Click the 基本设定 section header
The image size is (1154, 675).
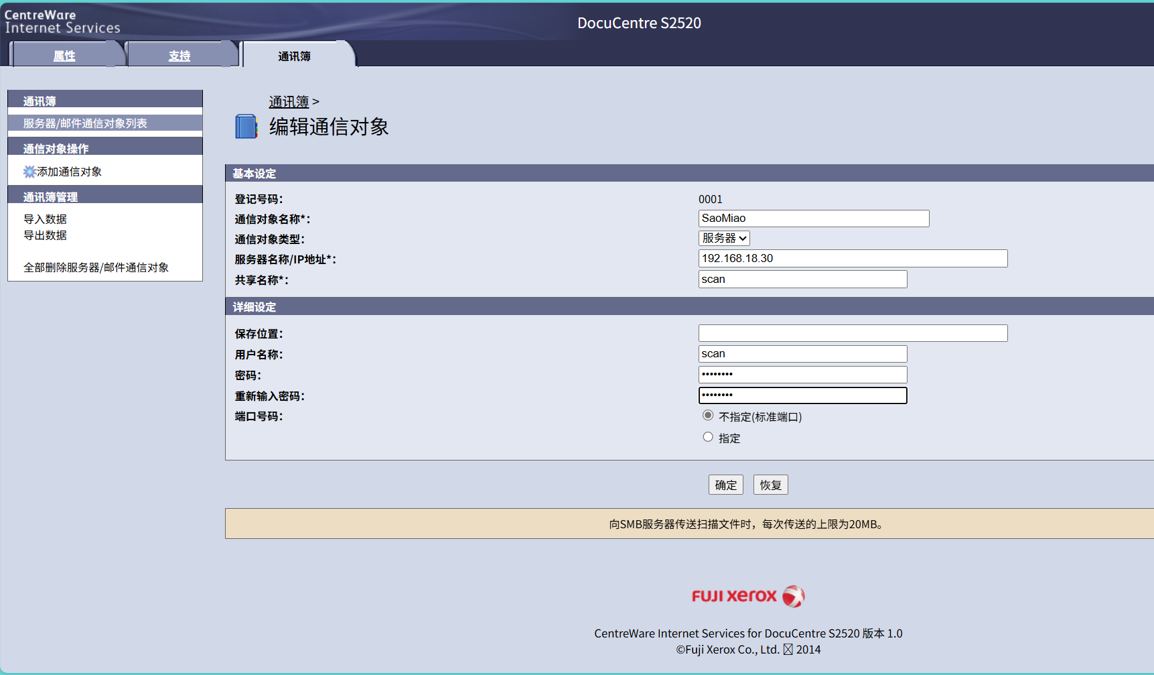(x=689, y=173)
